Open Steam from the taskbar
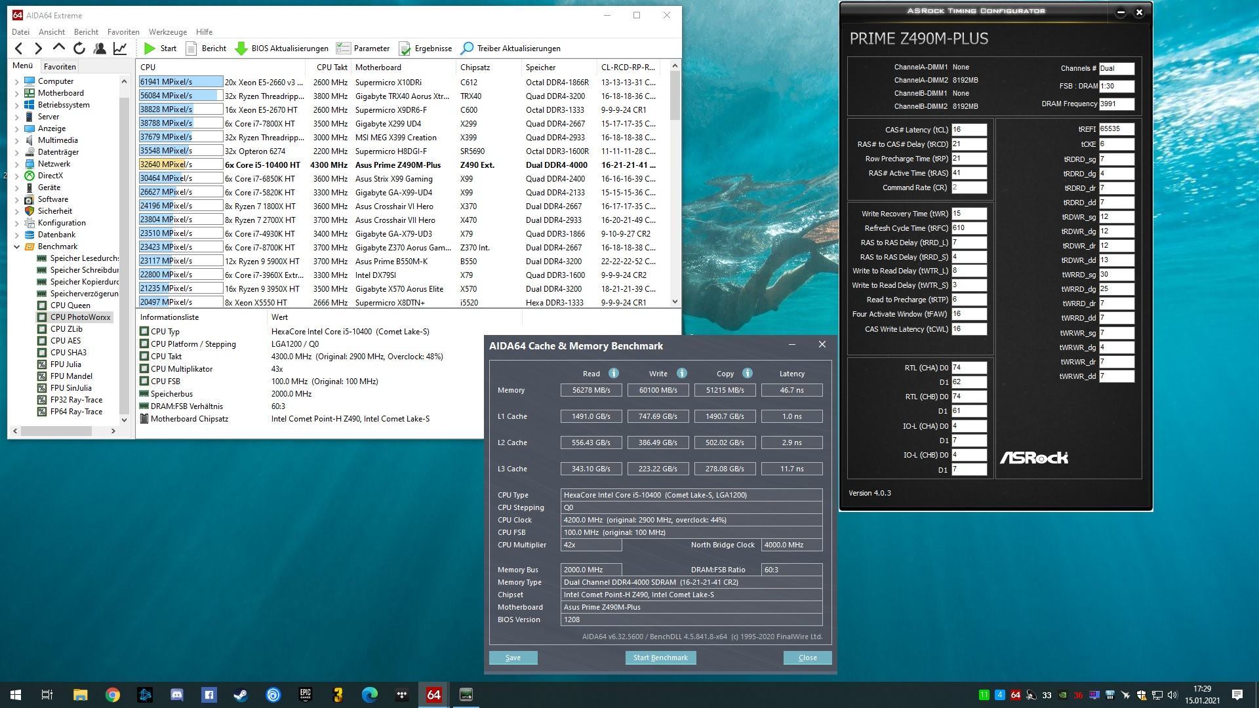 (241, 695)
